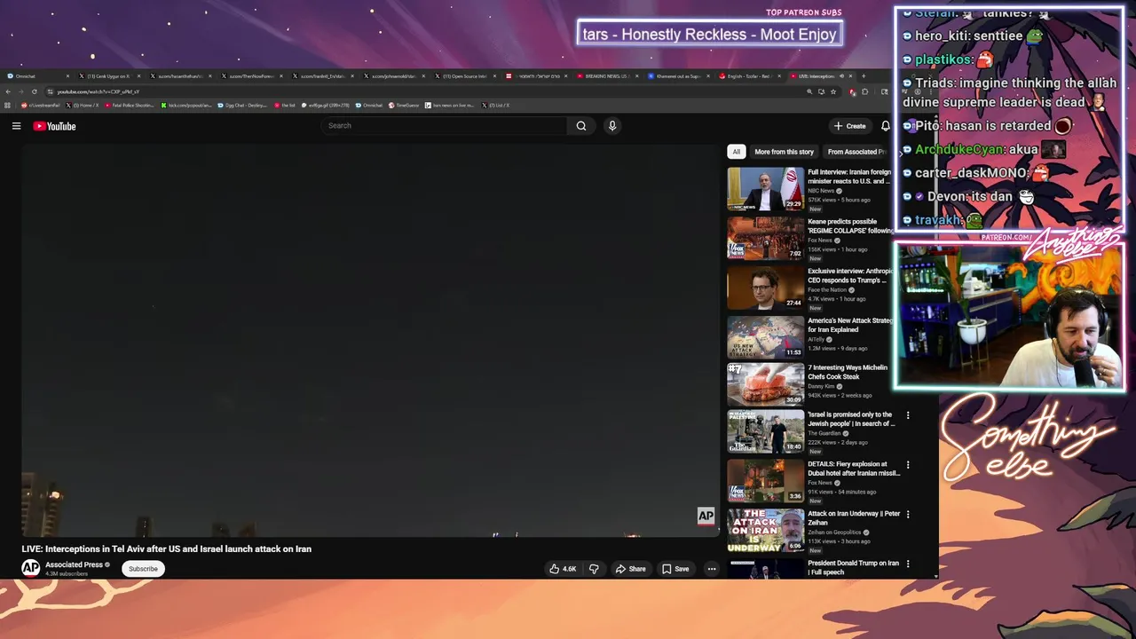
Task: Open the Create button
Action: [x=849, y=126]
